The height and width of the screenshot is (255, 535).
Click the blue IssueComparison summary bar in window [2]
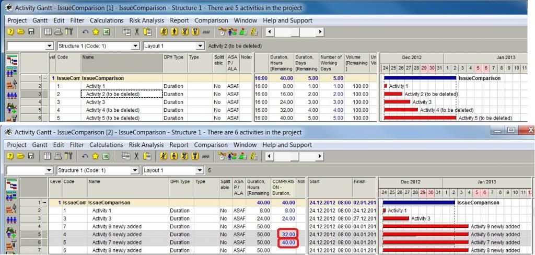[418, 202]
